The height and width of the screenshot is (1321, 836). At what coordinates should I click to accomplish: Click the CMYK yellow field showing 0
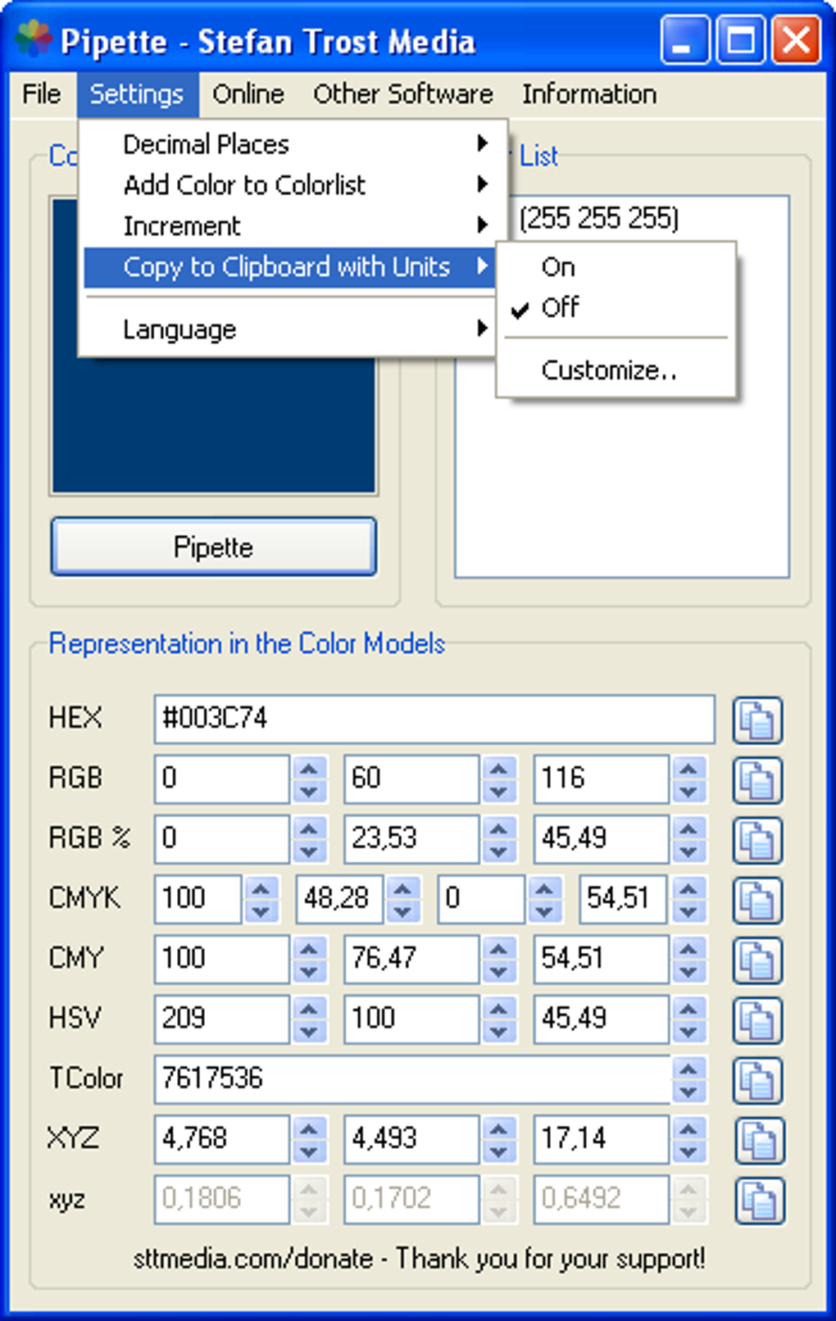(x=482, y=898)
